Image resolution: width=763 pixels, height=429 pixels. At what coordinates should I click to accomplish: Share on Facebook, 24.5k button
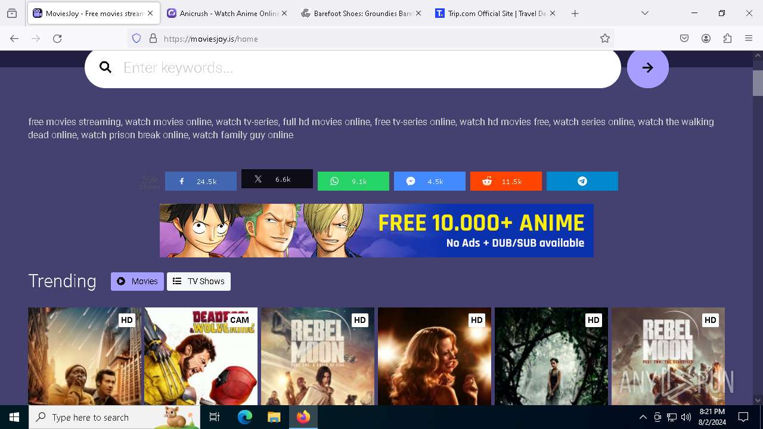point(200,181)
